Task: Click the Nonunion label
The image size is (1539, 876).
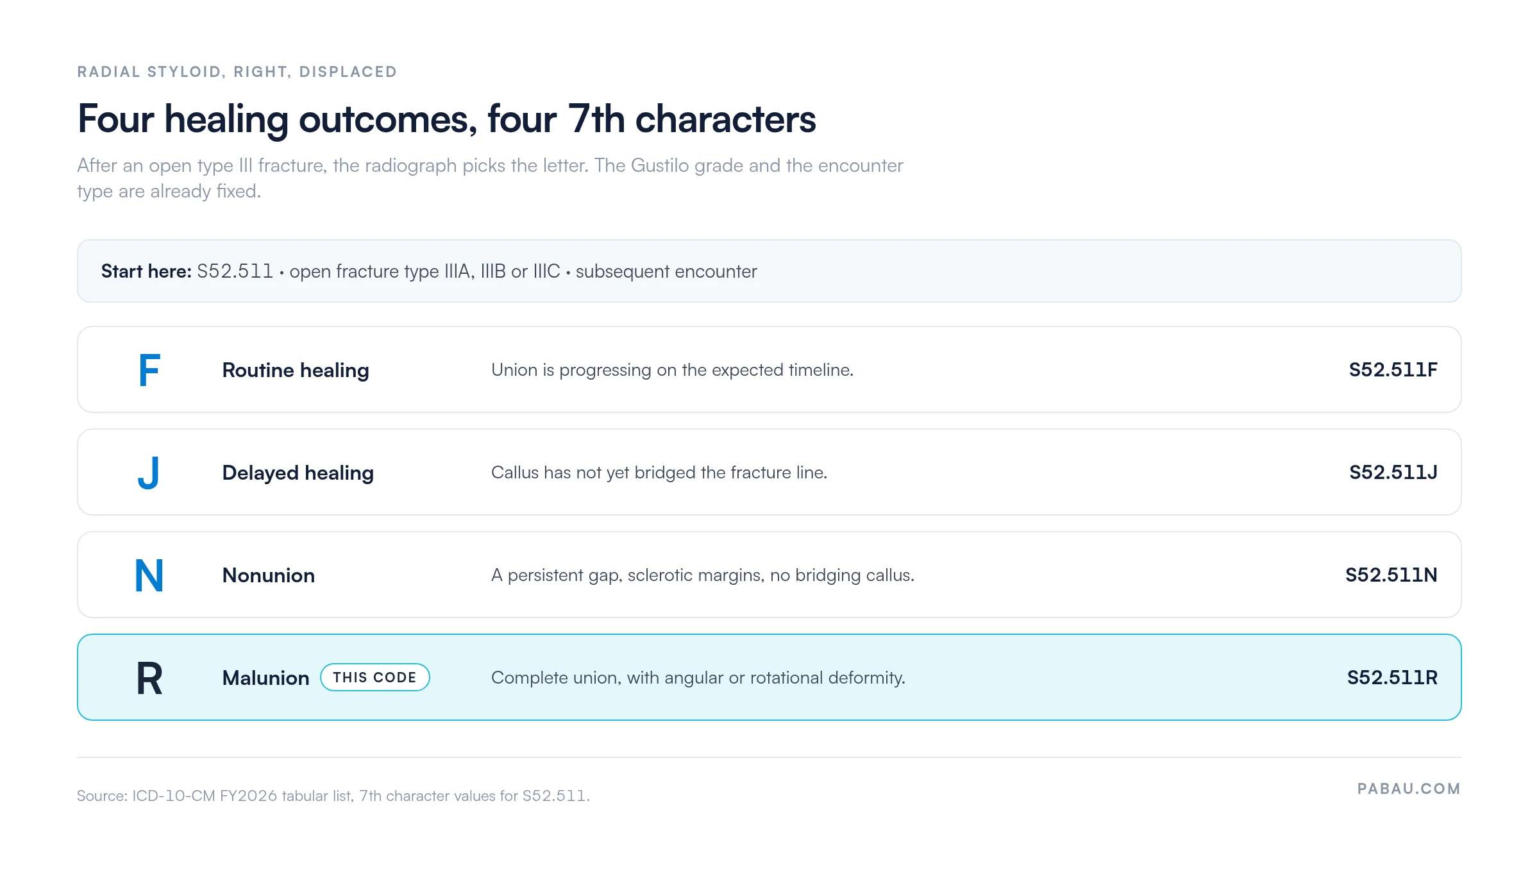Action: [x=268, y=575]
